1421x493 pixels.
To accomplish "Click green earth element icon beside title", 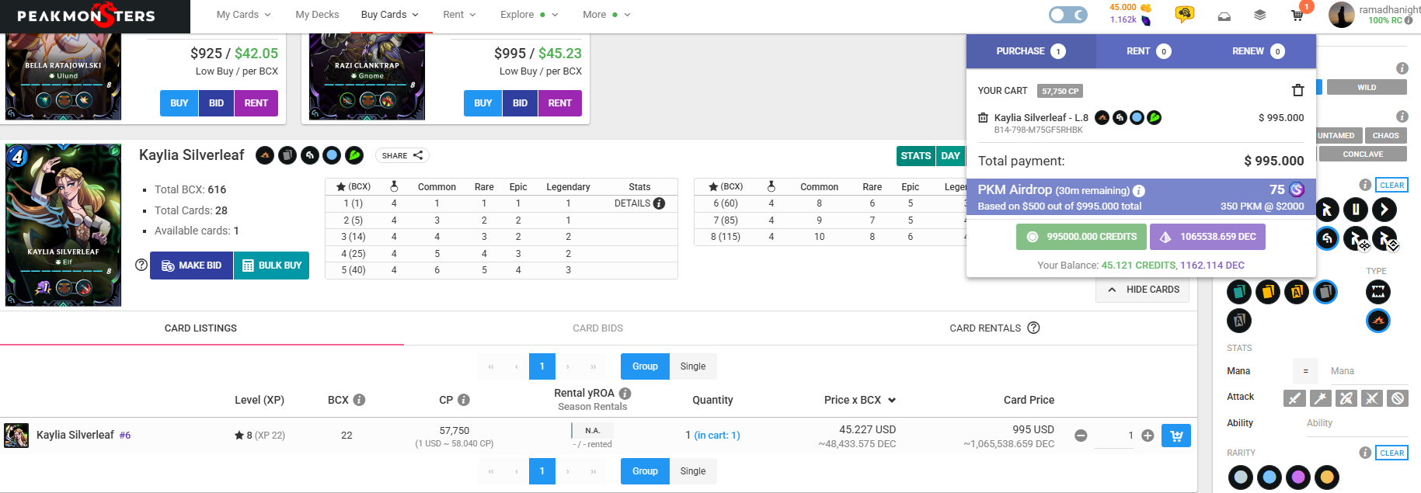I will click(354, 155).
